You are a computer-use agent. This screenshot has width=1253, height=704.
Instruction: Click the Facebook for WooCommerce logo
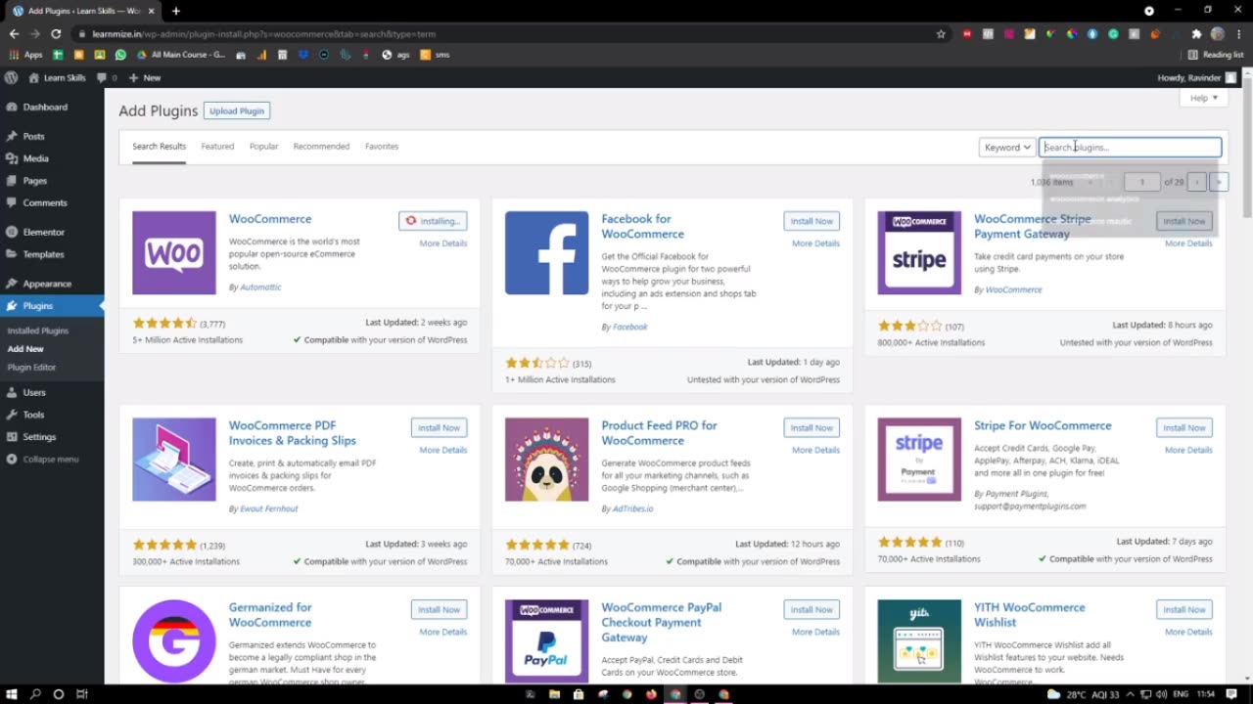[x=546, y=252]
